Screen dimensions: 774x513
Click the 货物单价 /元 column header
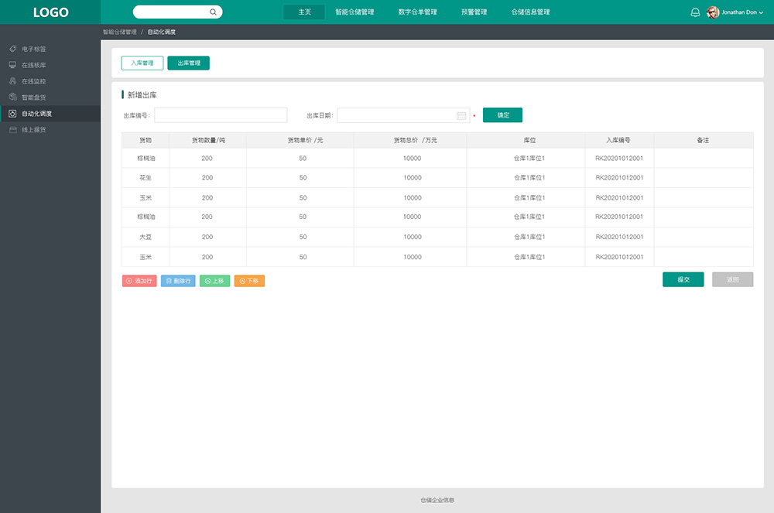(x=300, y=140)
